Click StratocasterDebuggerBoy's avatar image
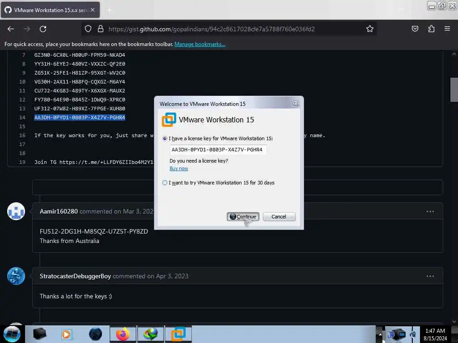 point(16,276)
